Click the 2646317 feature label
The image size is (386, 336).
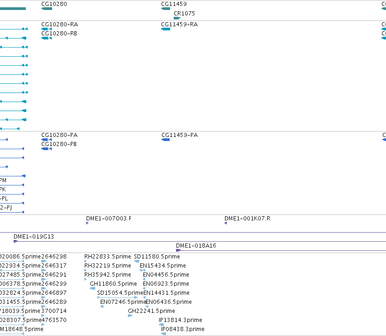54,266
